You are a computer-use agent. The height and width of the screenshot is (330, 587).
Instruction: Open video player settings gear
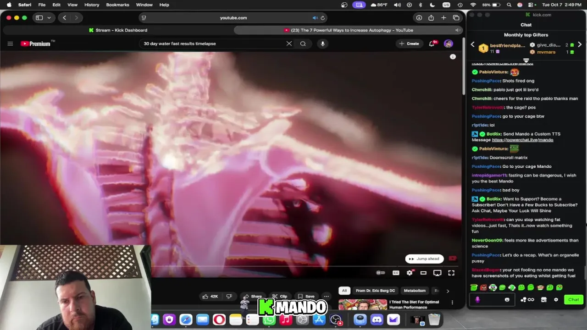click(x=410, y=273)
